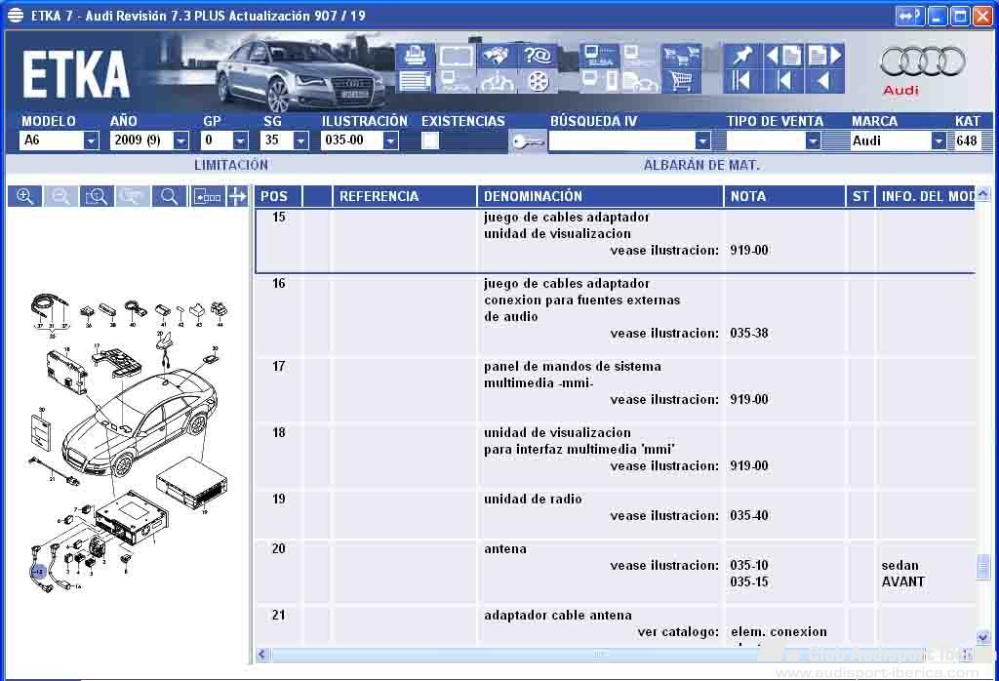Viewport: 999px width, 681px height.
Task: Open the Año dropdown showing 2009 (9)
Action: click(x=180, y=140)
